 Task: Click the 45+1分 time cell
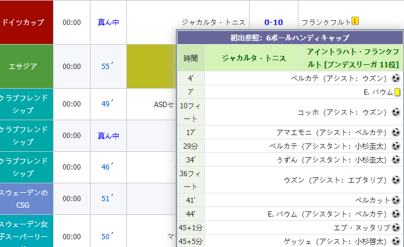click(191, 227)
